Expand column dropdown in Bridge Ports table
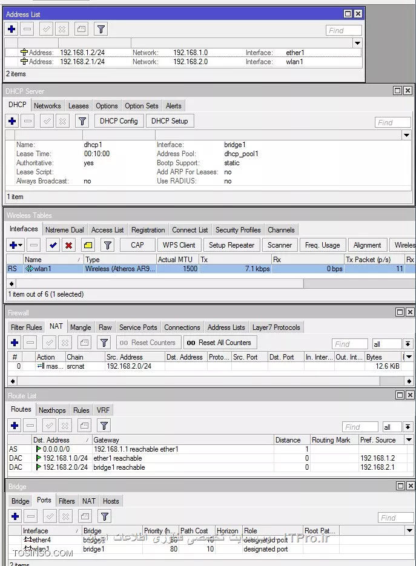This screenshot has width=416, height=566. (409, 531)
